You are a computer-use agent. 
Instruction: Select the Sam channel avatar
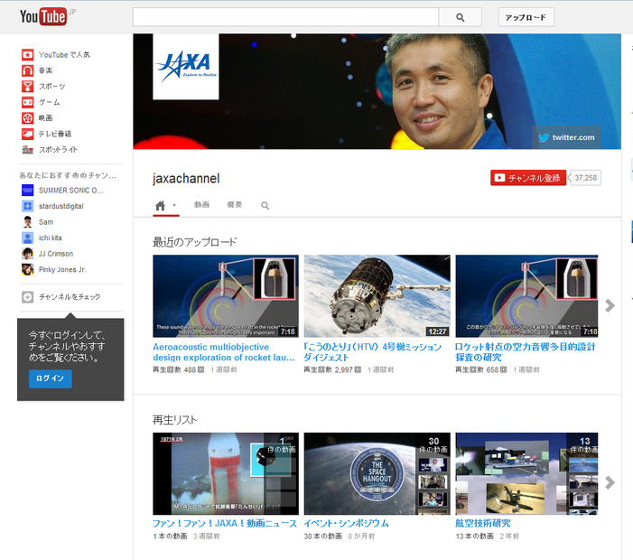click(x=27, y=221)
